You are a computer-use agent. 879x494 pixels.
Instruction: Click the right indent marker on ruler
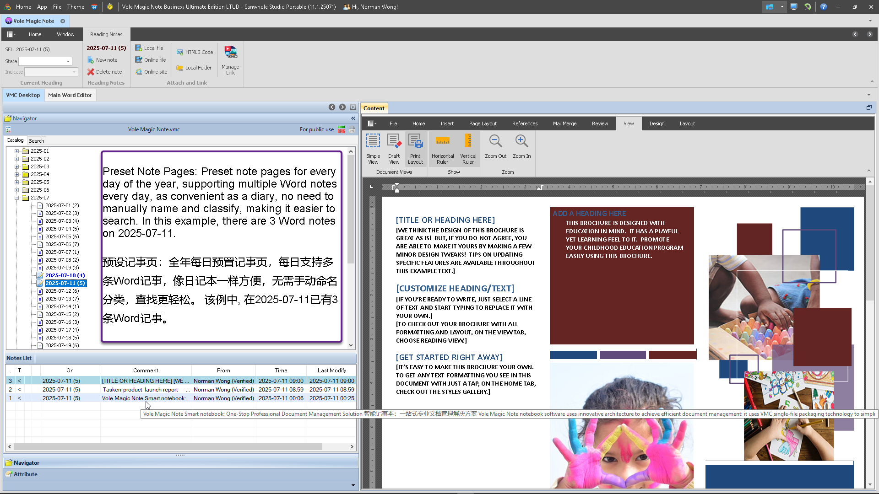tap(540, 188)
